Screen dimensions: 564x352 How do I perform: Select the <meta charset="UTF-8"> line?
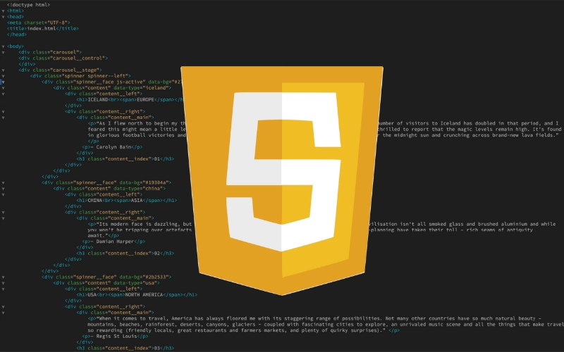[39, 23]
